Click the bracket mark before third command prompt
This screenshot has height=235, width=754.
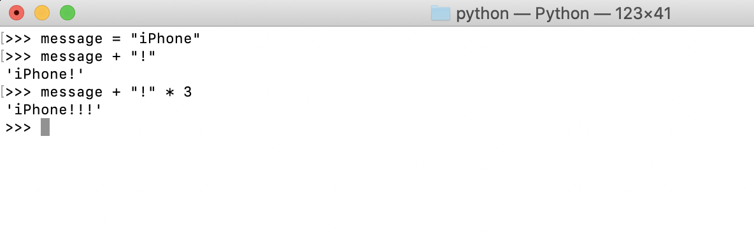pyautogui.click(x=3, y=92)
